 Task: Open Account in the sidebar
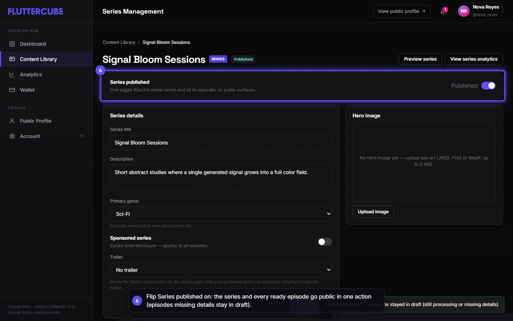tap(46, 136)
